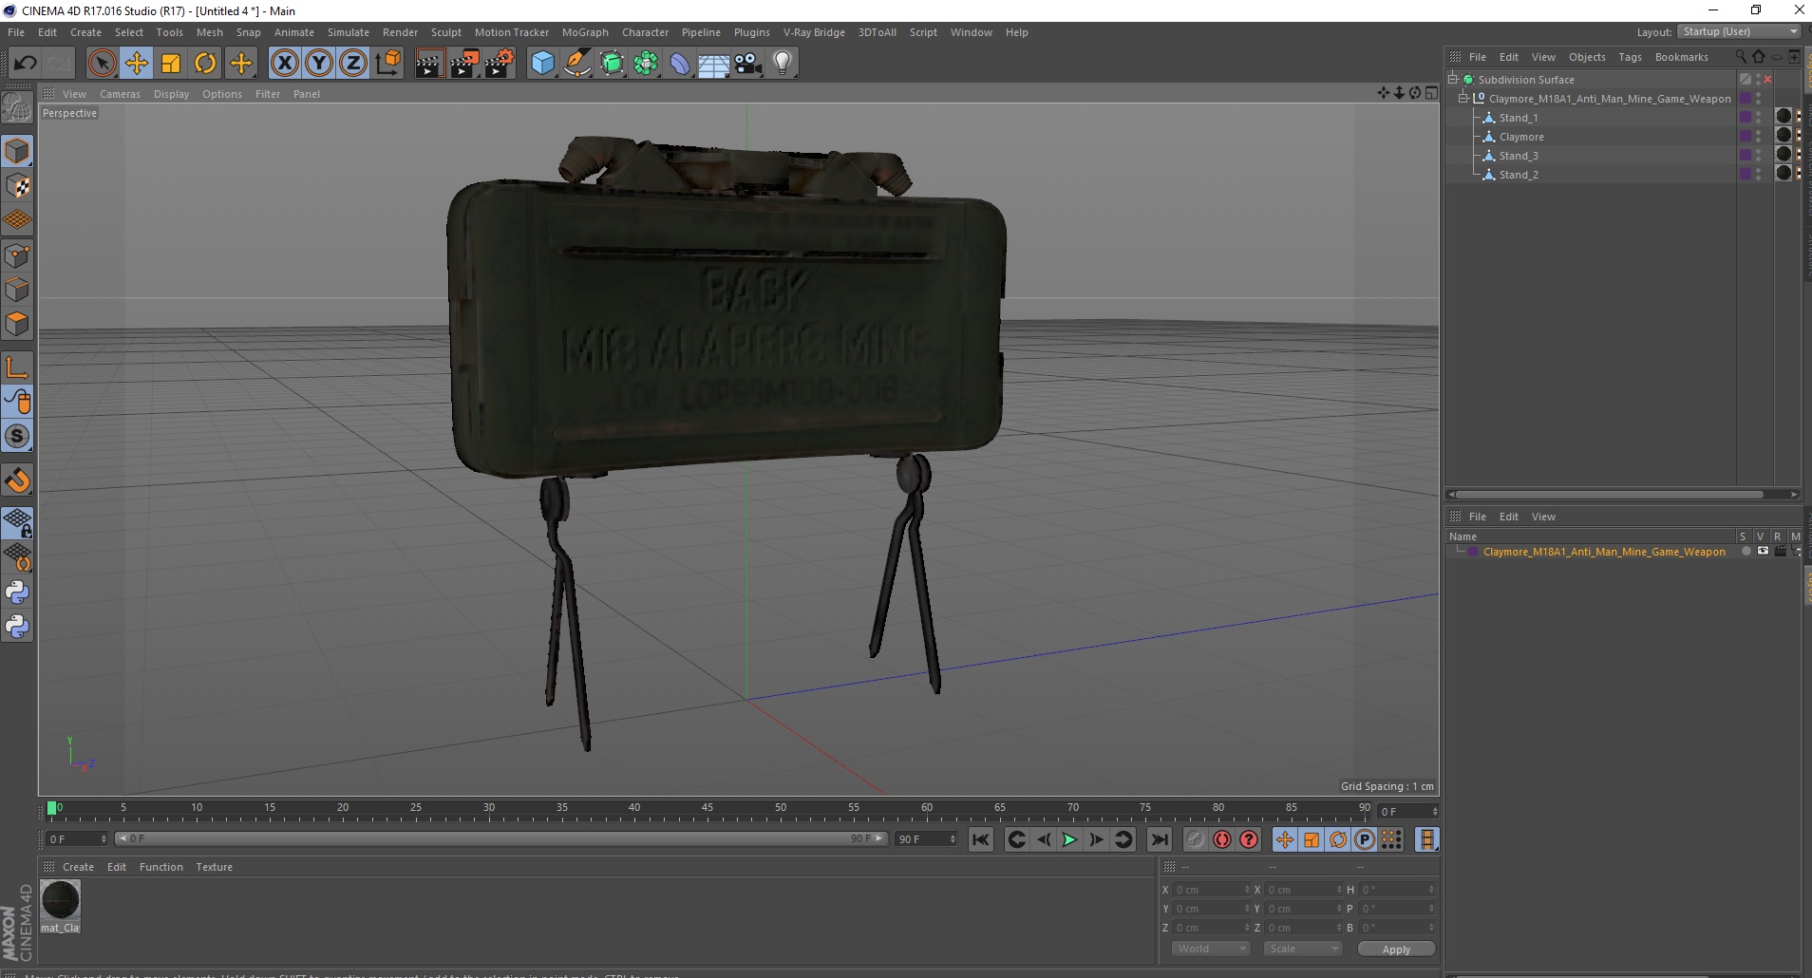Select Claymore layer in Layer Manager
This screenshot has width=1812, height=978.
pyautogui.click(x=1604, y=552)
